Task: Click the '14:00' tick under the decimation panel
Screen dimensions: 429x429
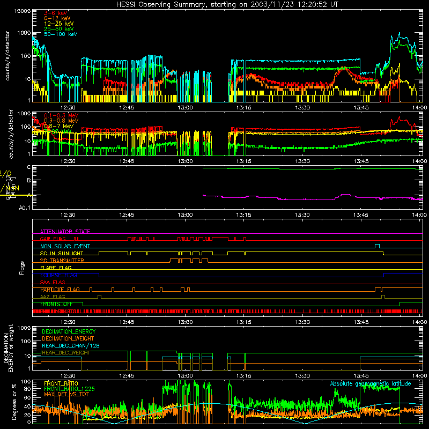Action: pyautogui.click(x=419, y=376)
